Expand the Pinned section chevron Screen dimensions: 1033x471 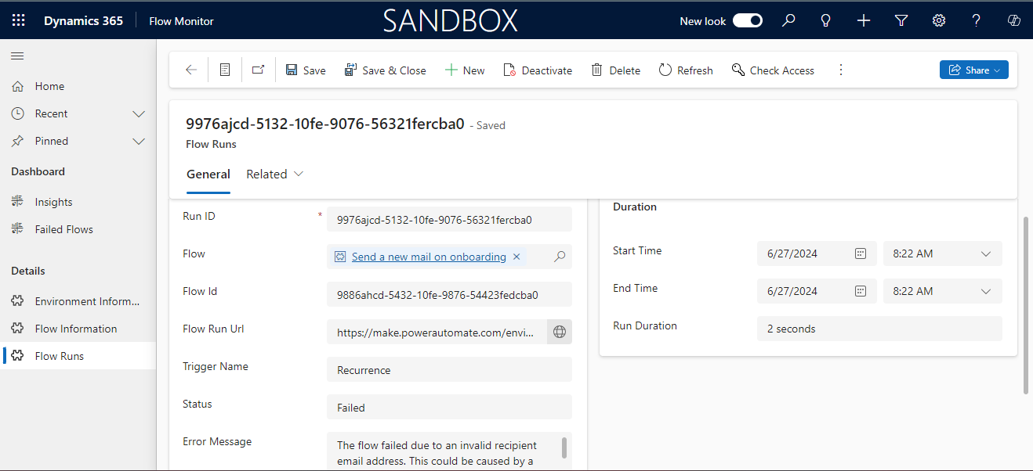coord(139,141)
